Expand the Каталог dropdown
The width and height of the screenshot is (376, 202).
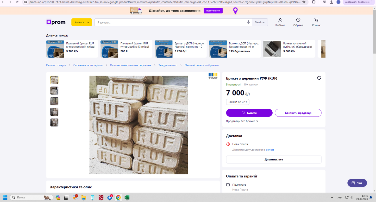click(82, 22)
